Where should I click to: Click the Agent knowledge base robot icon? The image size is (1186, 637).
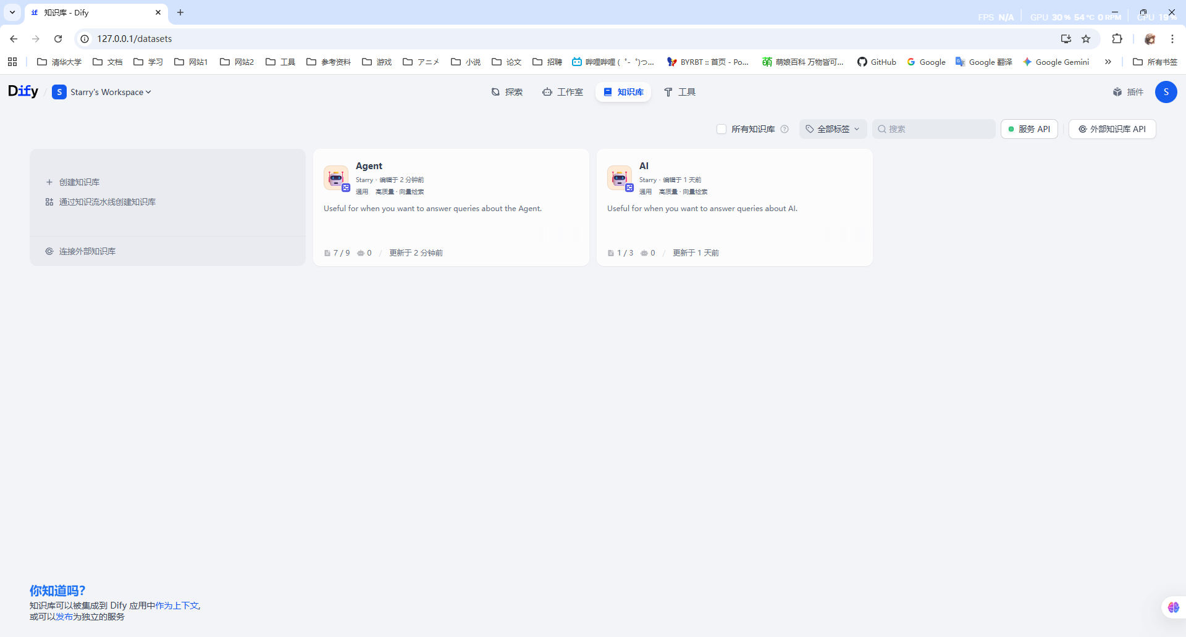point(335,178)
